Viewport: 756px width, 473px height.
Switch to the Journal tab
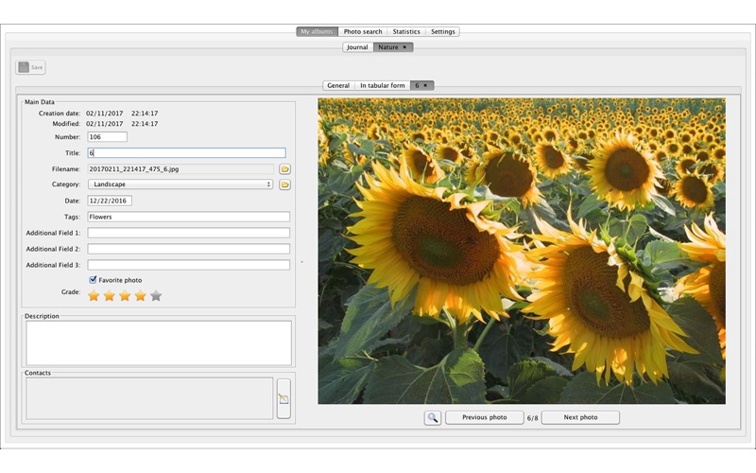pos(357,47)
